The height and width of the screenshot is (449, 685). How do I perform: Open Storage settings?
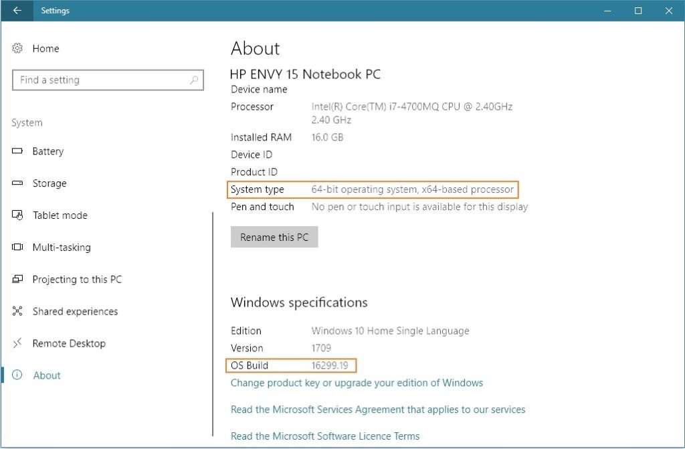(x=50, y=183)
